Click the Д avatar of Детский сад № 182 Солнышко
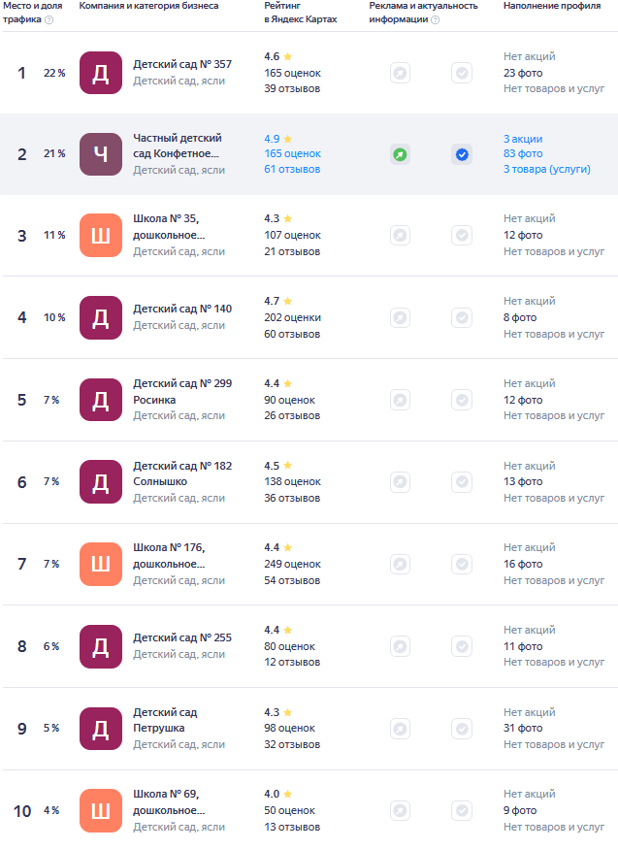The width and height of the screenshot is (618, 849). click(101, 482)
